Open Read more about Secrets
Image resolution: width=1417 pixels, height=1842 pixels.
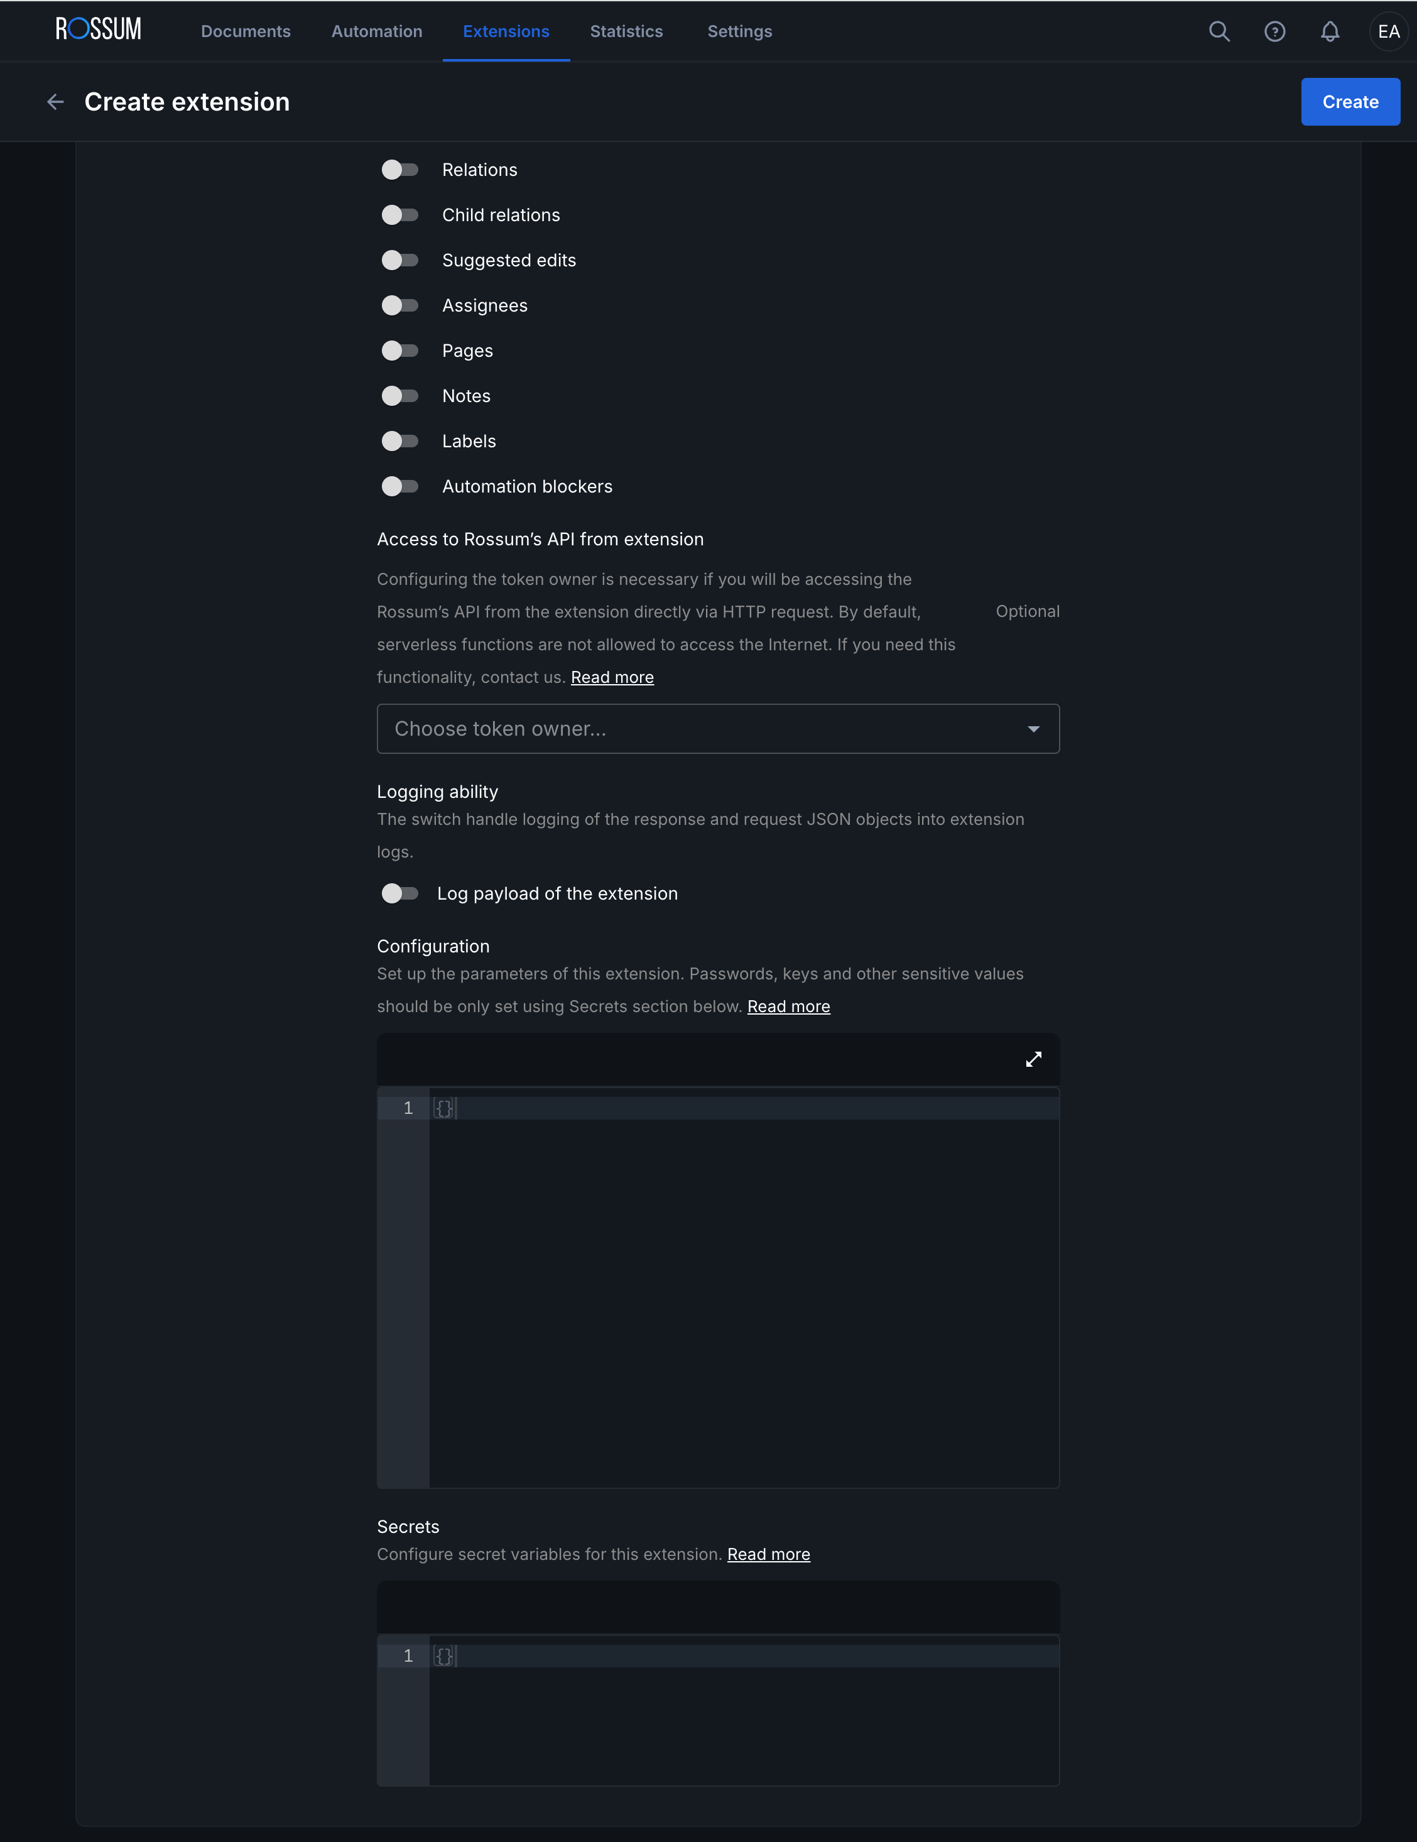coord(768,1554)
